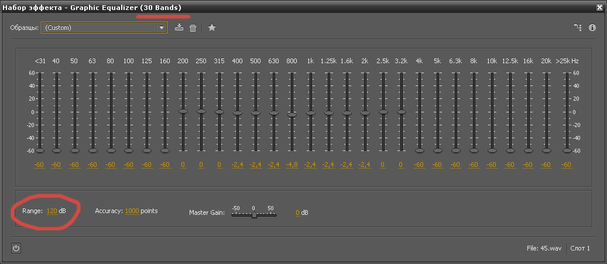Click the 2.5k band gain value
This screenshot has height=264, width=607.
tap(382, 165)
